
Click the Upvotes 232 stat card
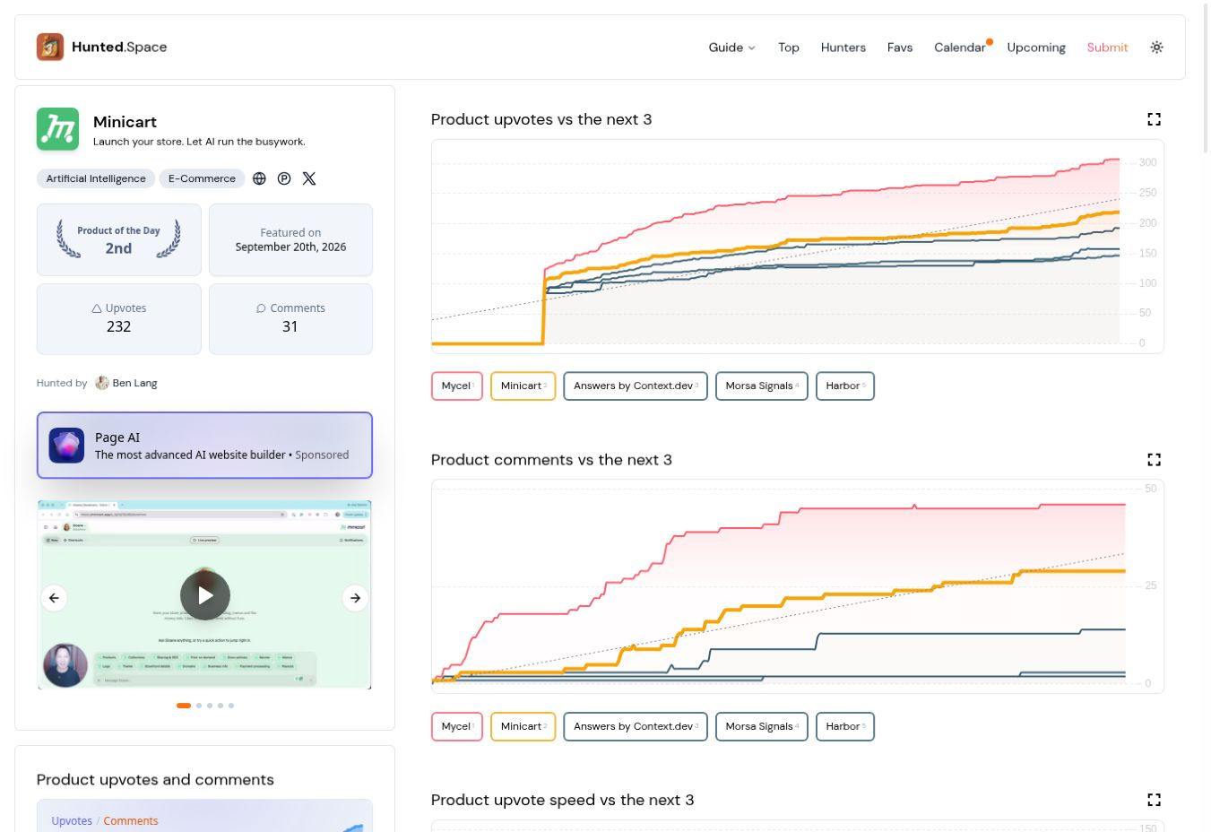119,319
